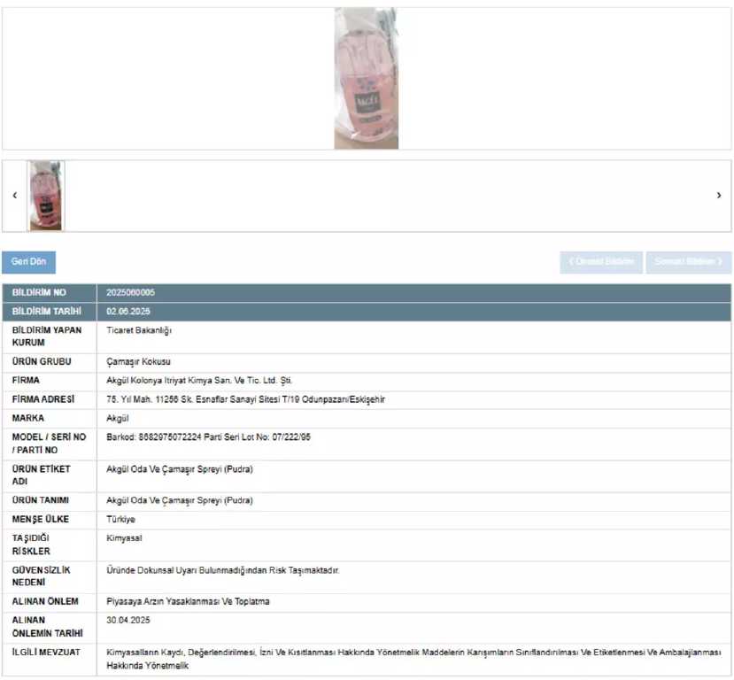Click the Akgül brand value

[x=118, y=419]
